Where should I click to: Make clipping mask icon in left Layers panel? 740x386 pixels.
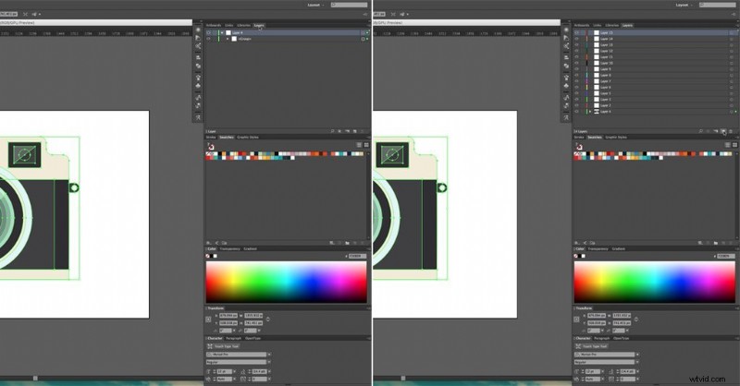[x=339, y=131]
